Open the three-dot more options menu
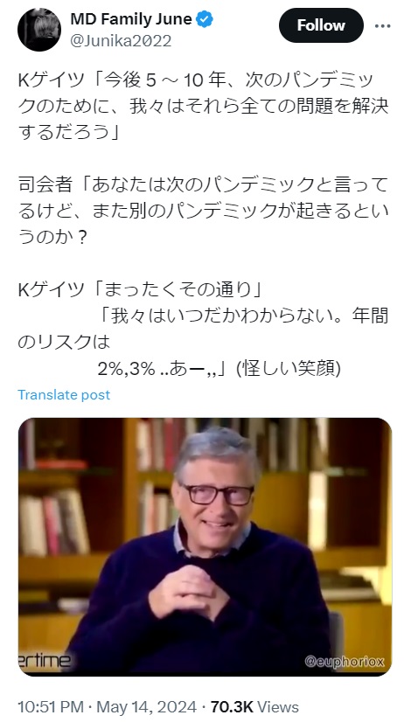 click(382, 26)
